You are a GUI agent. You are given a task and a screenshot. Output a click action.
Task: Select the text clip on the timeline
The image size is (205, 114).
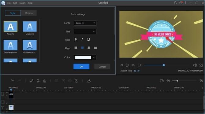11,108
